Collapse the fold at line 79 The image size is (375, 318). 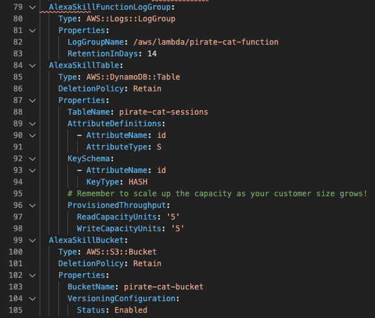(32, 7)
